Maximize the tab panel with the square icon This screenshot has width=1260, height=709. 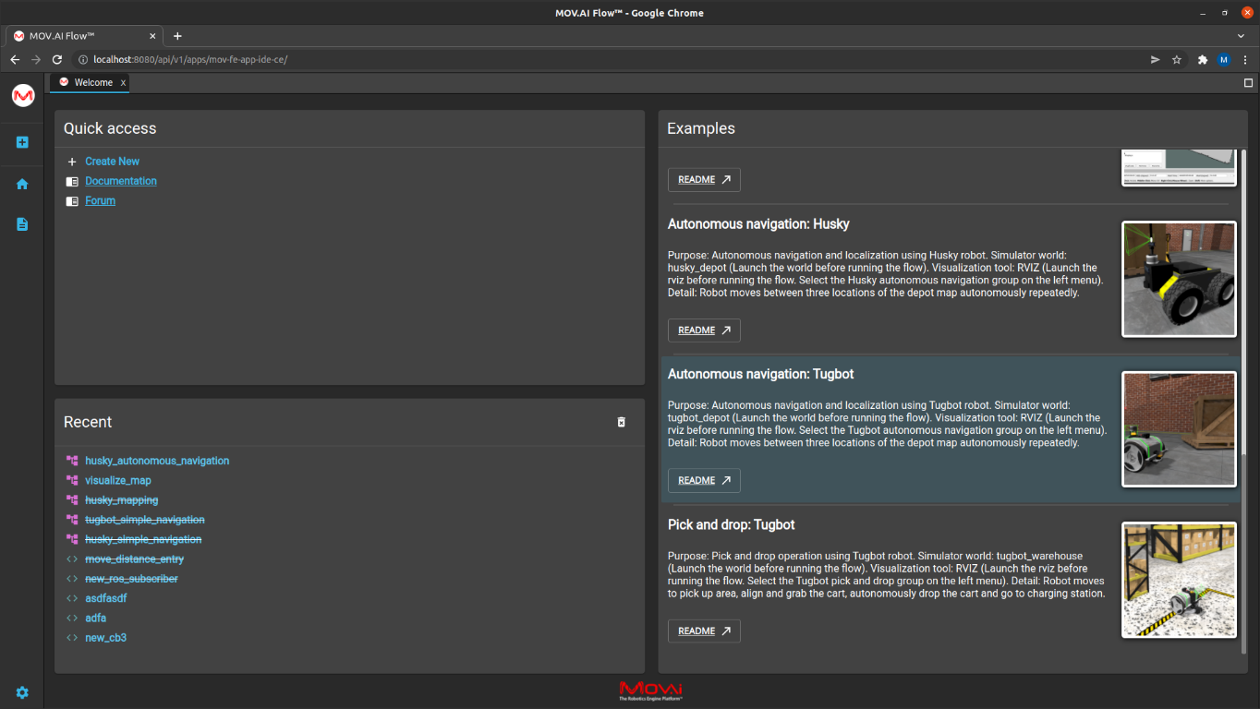point(1249,82)
